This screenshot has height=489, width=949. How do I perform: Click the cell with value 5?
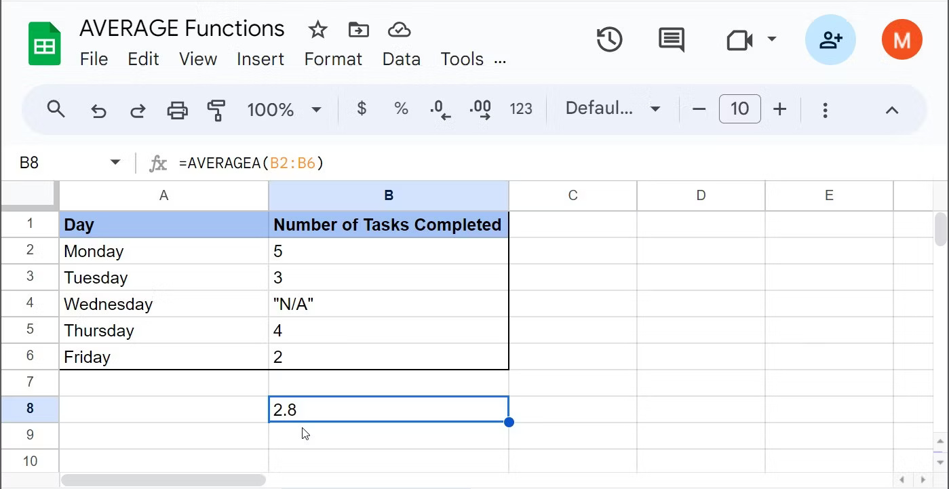coord(389,251)
